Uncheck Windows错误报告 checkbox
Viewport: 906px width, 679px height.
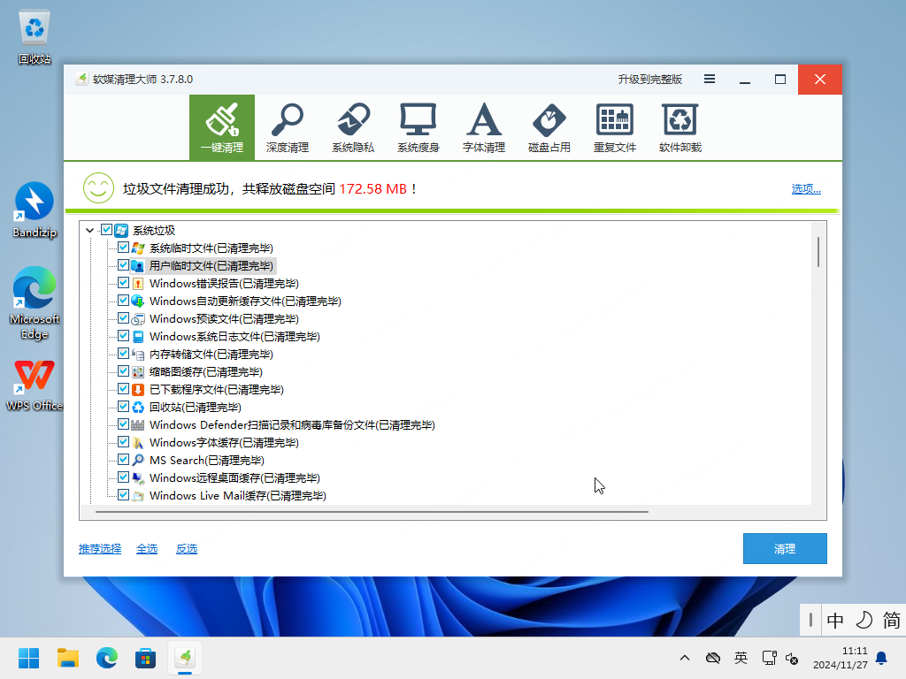123,283
